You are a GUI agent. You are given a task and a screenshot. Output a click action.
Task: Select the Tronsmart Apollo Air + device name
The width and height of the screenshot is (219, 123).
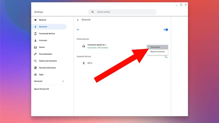[x=97, y=45]
